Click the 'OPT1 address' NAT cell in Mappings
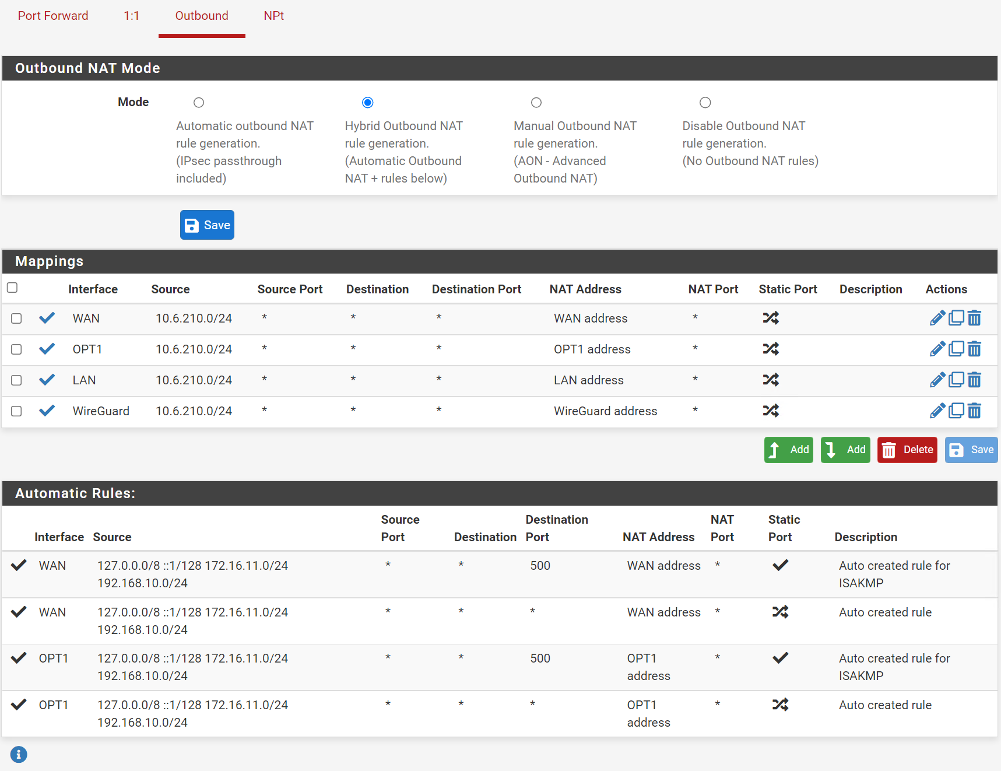 pyautogui.click(x=592, y=349)
